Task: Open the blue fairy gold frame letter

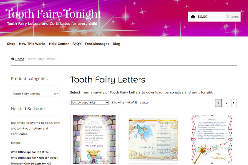Action: (x=153, y=139)
